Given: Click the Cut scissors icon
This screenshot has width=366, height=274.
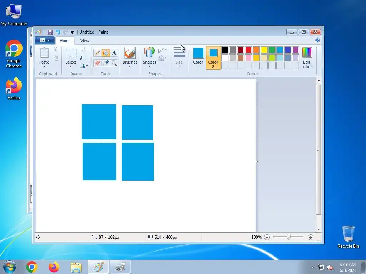Looking at the screenshot, I should pyautogui.click(x=55, y=50).
